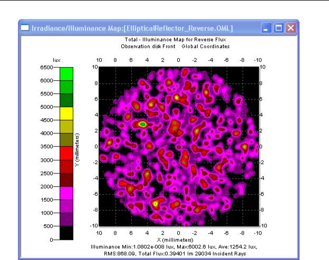
Task: Click the 'Global Coordinates' label
Action: click(x=206, y=46)
